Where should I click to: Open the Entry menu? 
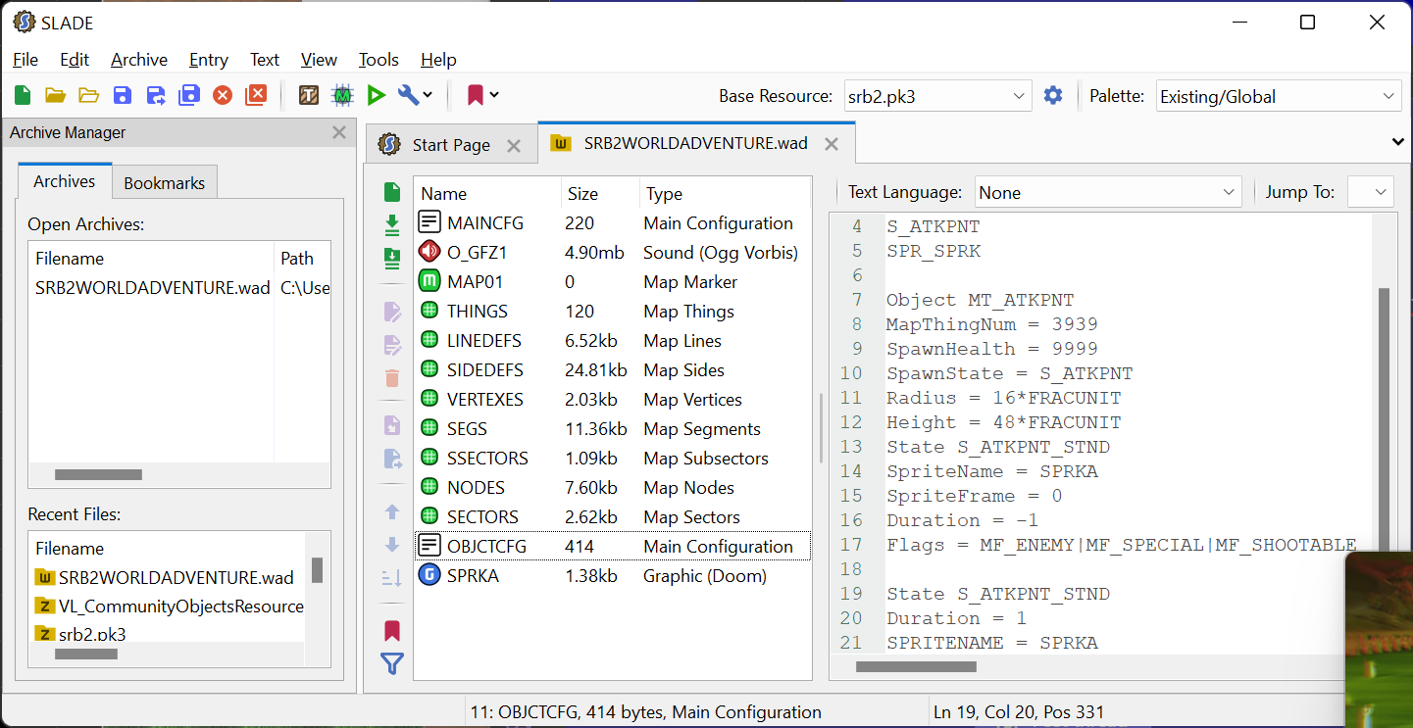click(209, 60)
